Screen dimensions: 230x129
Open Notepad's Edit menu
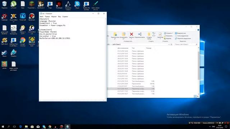(47, 16)
